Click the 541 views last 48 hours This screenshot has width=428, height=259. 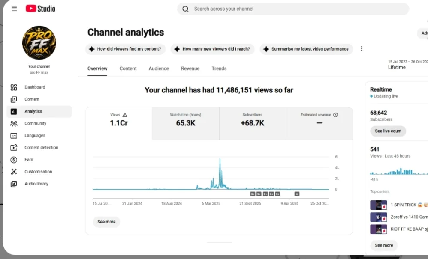click(374, 149)
